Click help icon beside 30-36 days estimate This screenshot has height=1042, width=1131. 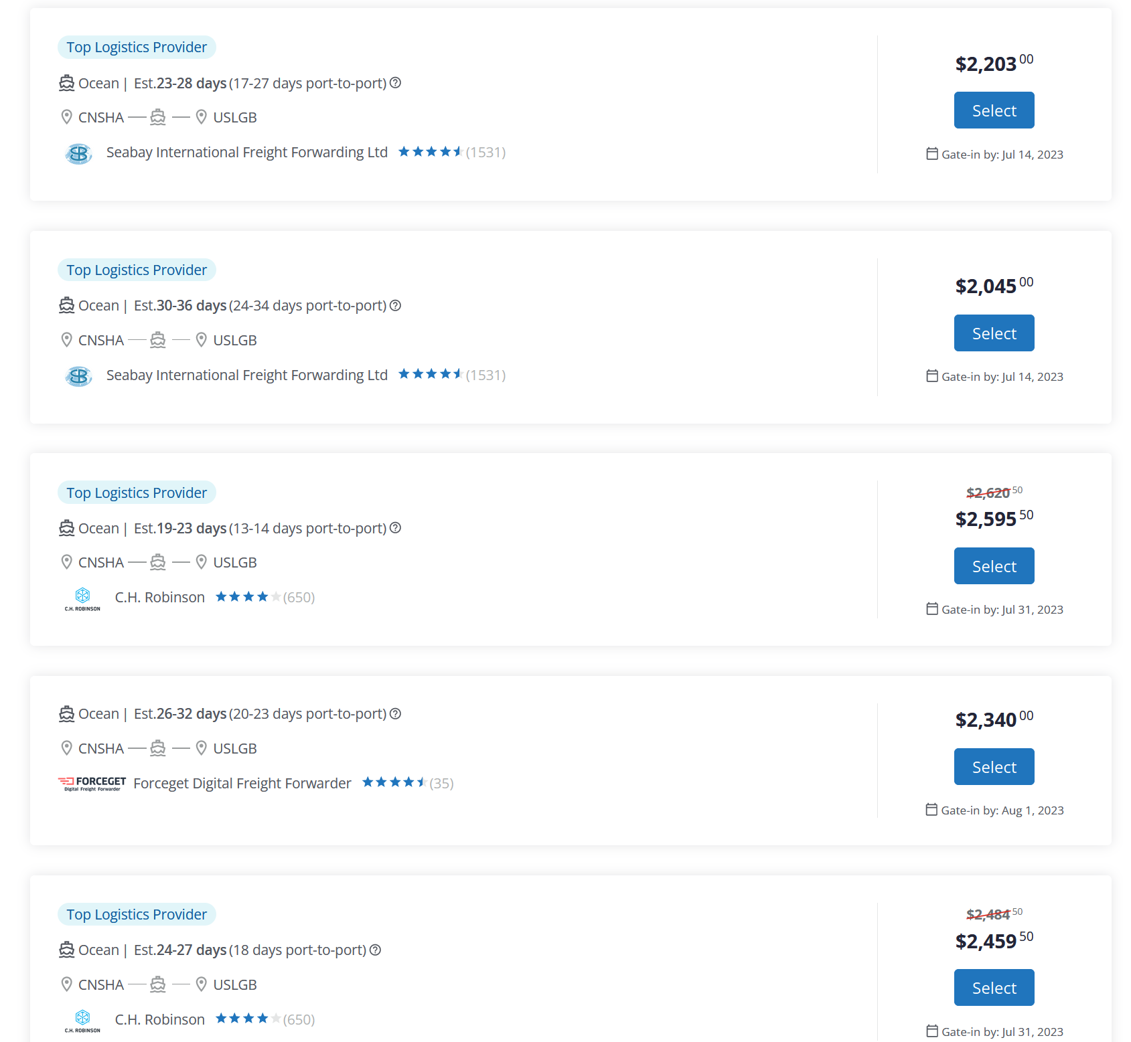(395, 306)
